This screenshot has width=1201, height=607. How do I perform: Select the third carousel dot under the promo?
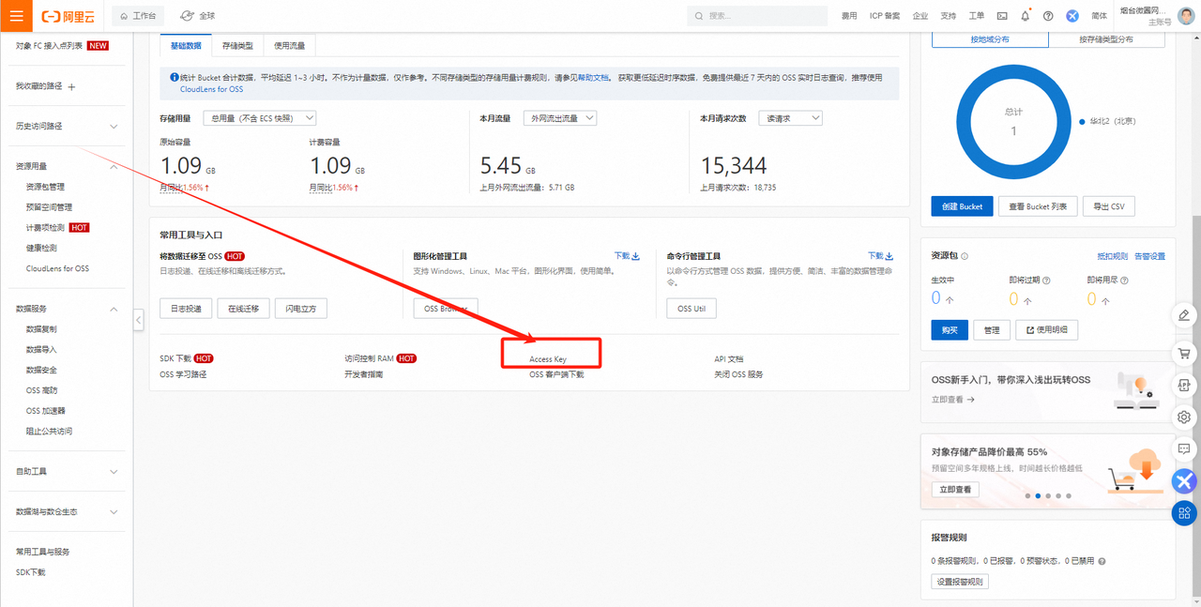[1048, 495]
